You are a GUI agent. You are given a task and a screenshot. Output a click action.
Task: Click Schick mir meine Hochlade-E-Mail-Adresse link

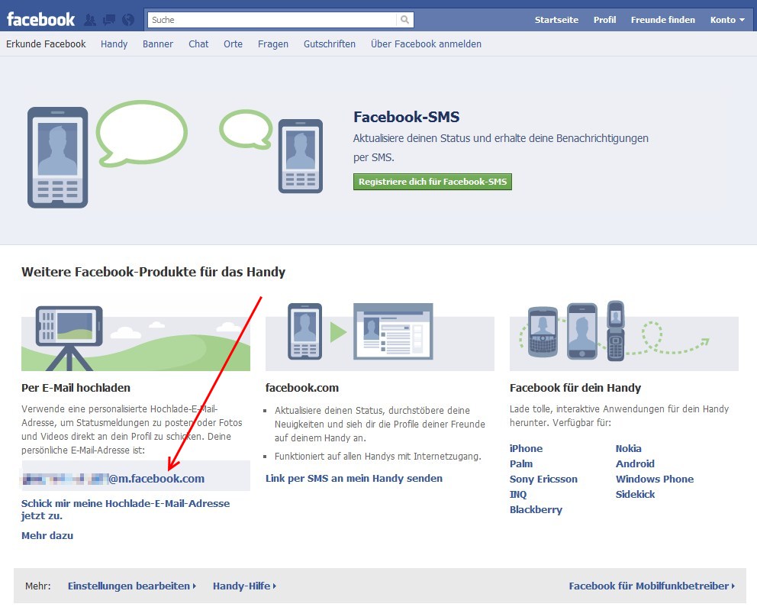click(125, 509)
